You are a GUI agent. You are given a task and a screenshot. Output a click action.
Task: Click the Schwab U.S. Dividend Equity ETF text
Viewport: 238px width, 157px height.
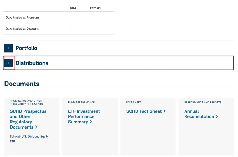(x=29, y=139)
